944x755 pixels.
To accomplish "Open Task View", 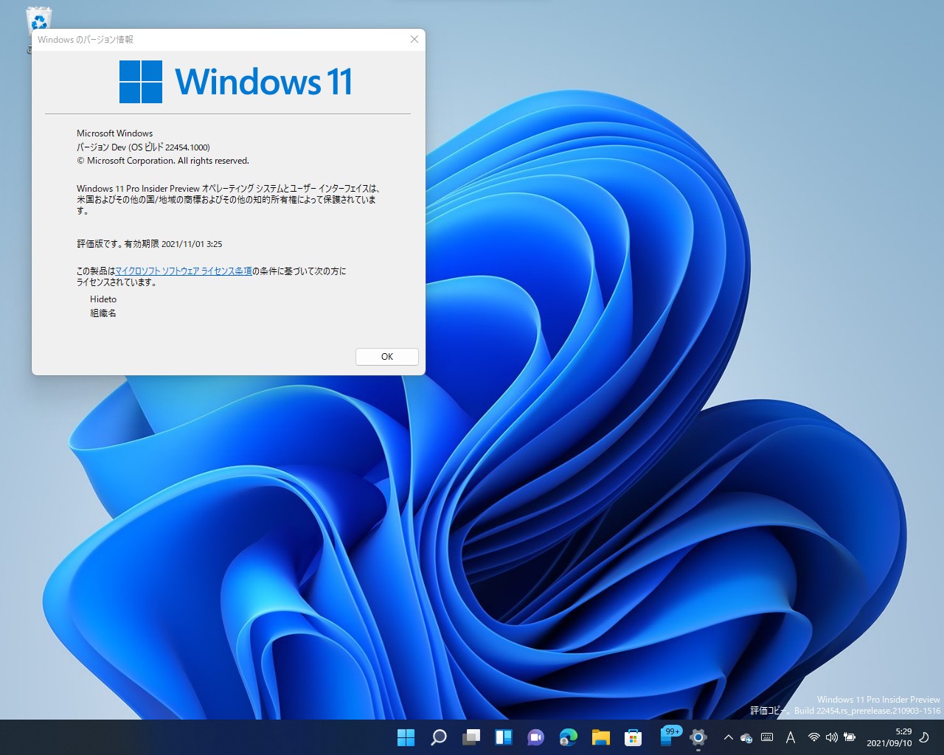I will point(471,737).
